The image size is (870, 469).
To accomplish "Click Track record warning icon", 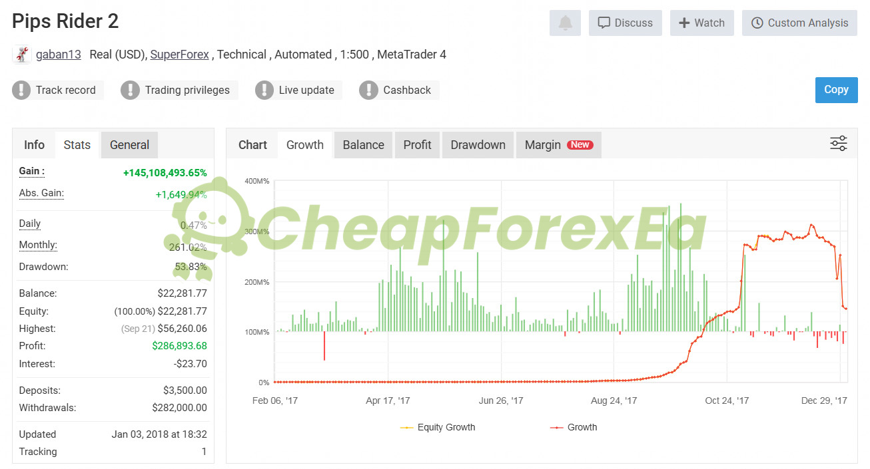I will pos(21,90).
